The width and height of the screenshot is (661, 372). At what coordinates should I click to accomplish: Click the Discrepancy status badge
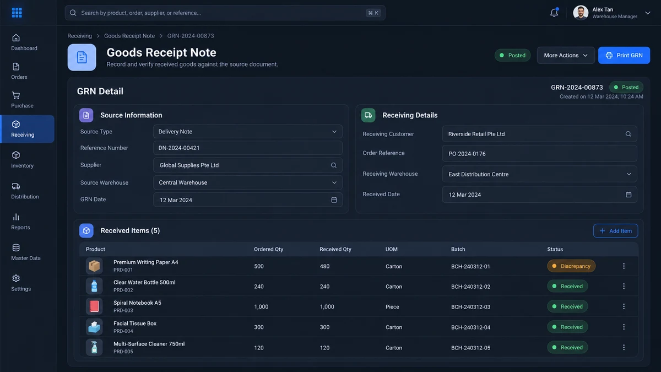point(571,266)
